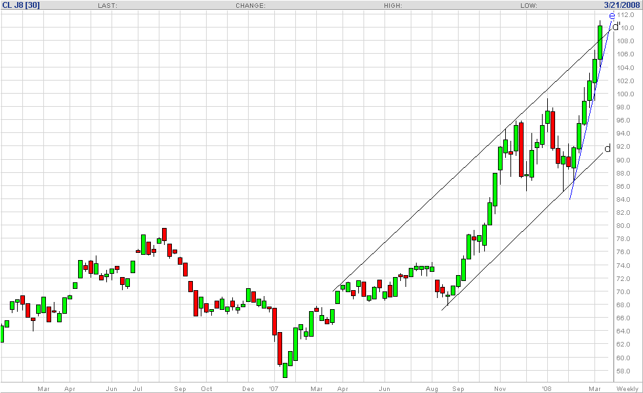Click the 106.0 price axis label
Viewport: 643px width, 393px height.
click(x=626, y=54)
